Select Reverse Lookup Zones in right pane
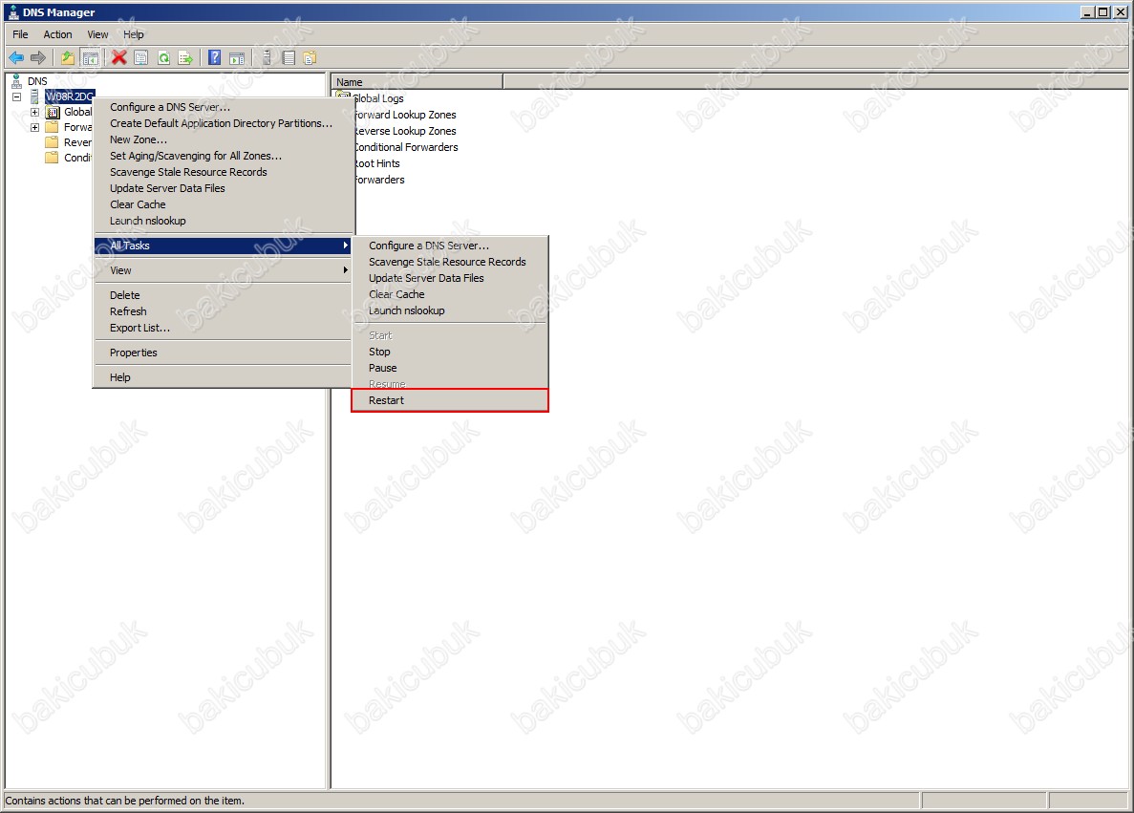The height and width of the screenshot is (813, 1134). pyautogui.click(x=405, y=131)
